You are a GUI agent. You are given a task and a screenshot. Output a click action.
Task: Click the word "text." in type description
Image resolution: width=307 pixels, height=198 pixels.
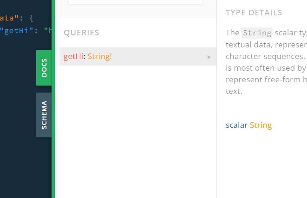pos(234,91)
